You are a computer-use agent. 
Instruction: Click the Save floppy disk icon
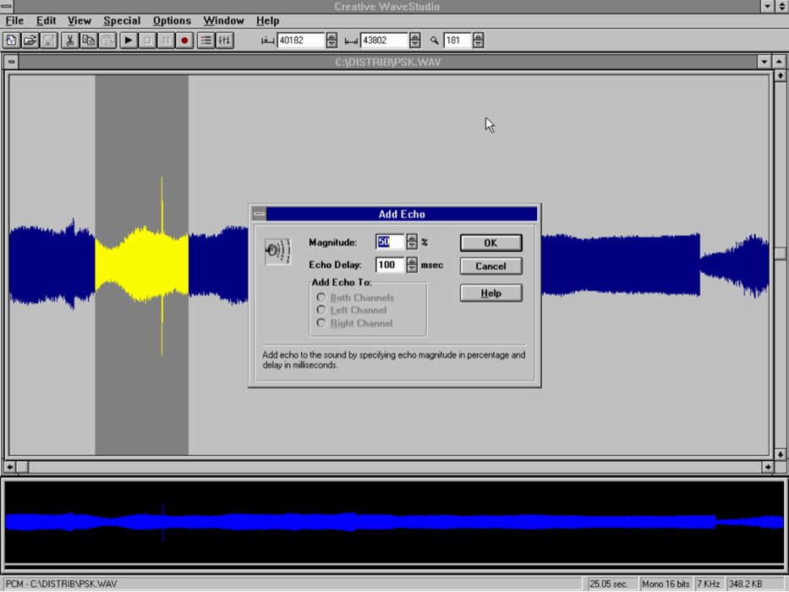point(49,41)
